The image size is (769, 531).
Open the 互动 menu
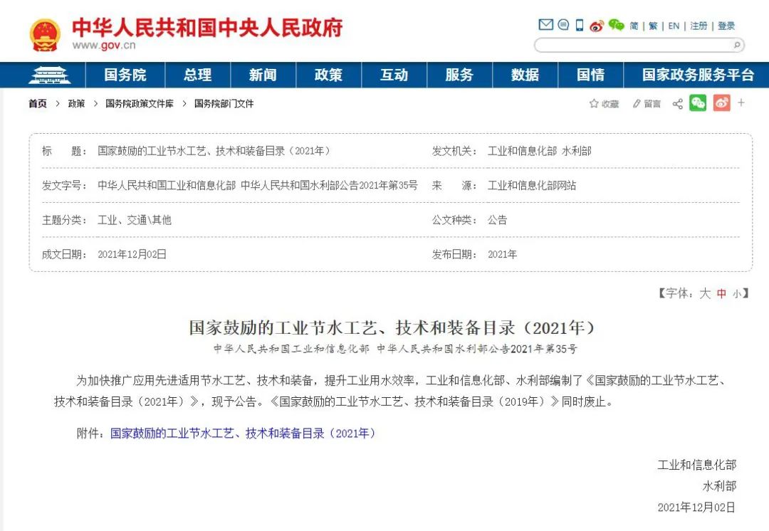[394, 75]
